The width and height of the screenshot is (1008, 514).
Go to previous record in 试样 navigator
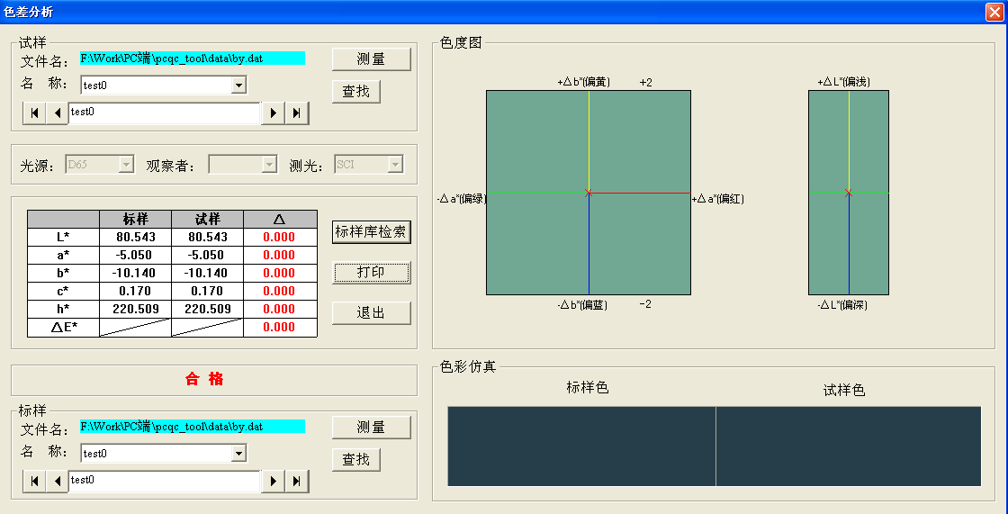pyautogui.click(x=58, y=113)
